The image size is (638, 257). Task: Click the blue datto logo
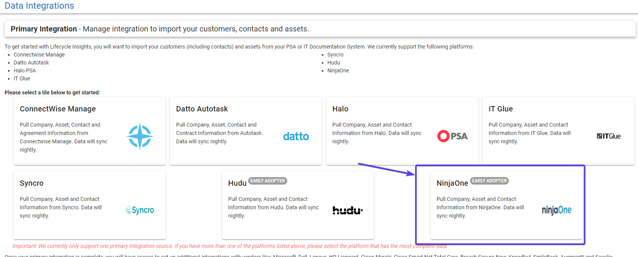(x=296, y=136)
